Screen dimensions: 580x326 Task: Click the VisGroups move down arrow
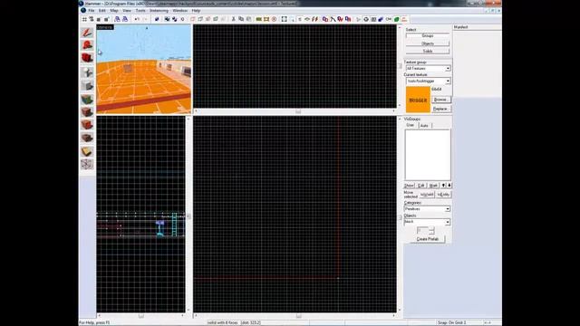click(449, 185)
